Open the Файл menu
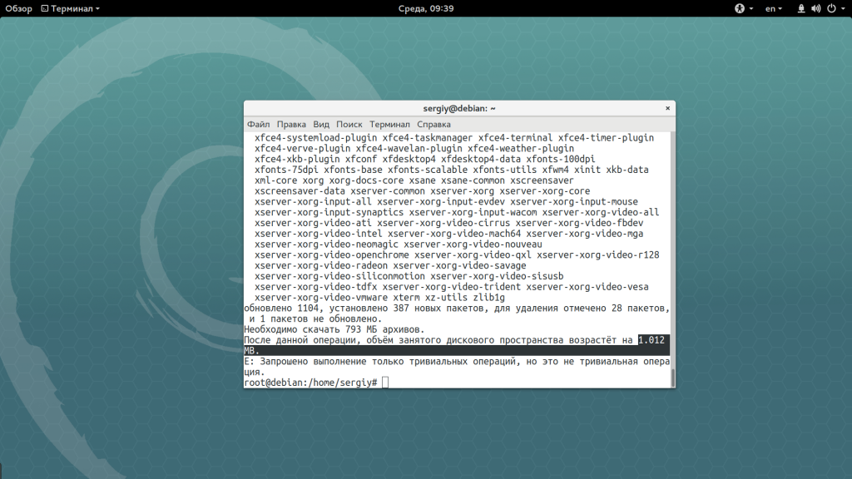Screen dimensions: 852x479 tap(258, 124)
